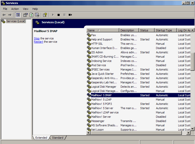
Task: Click the Restart the service link
Action: click(x=38, y=42)
